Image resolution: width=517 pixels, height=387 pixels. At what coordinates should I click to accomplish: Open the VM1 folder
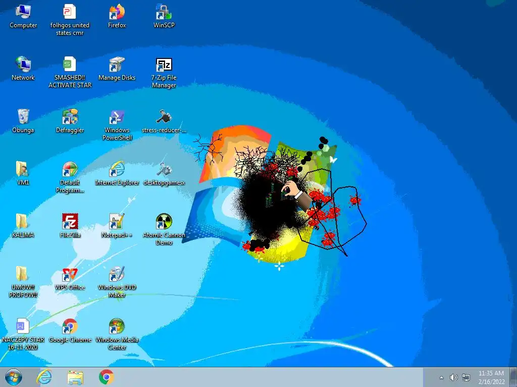point(23,173)
